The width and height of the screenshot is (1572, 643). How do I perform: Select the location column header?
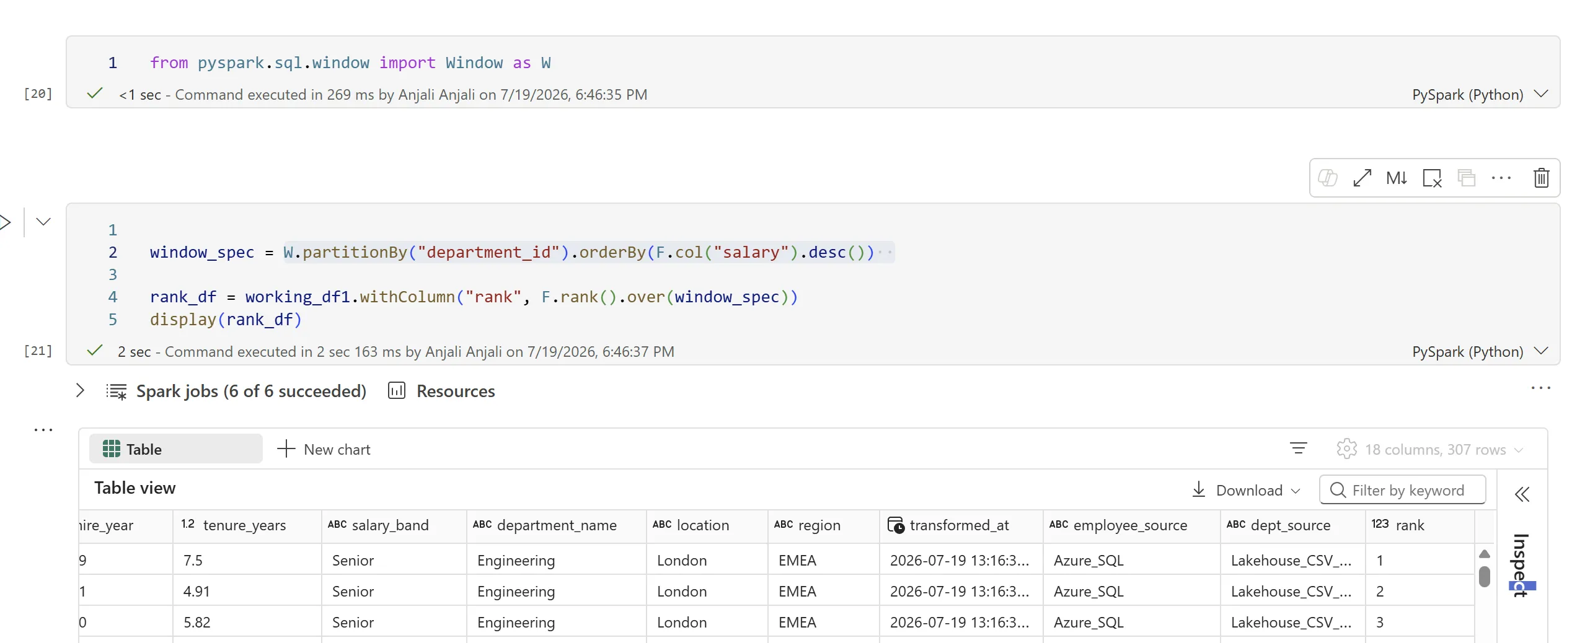(x=707, y=525)
